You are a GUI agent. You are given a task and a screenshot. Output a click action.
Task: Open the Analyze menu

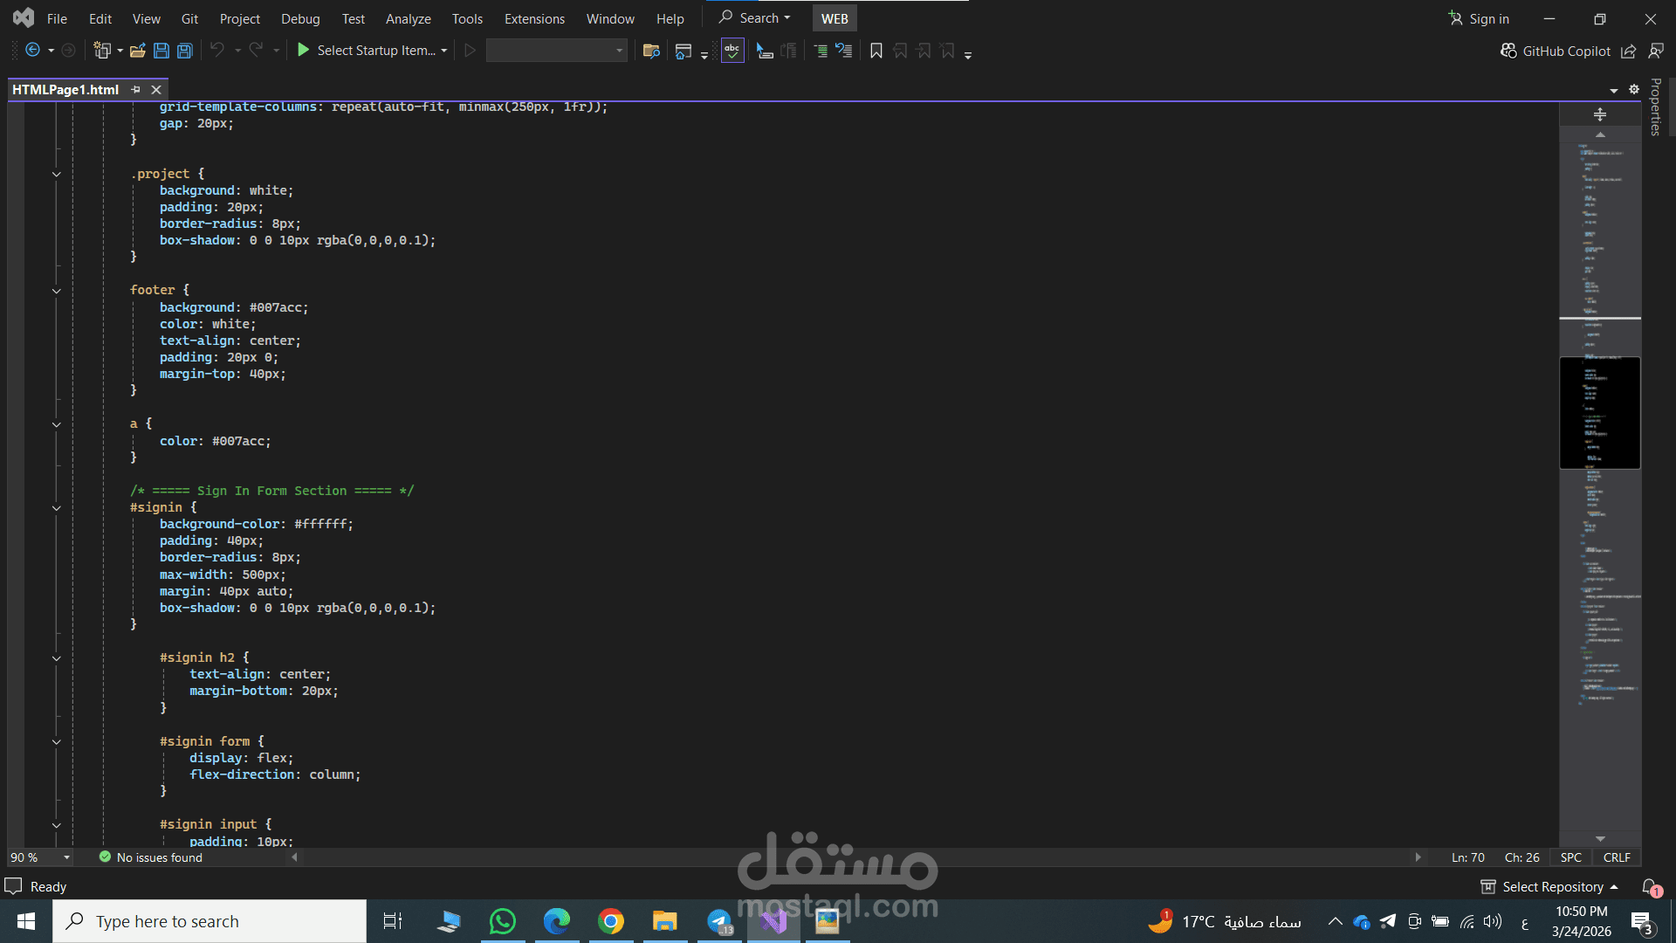tap(408, 18)
